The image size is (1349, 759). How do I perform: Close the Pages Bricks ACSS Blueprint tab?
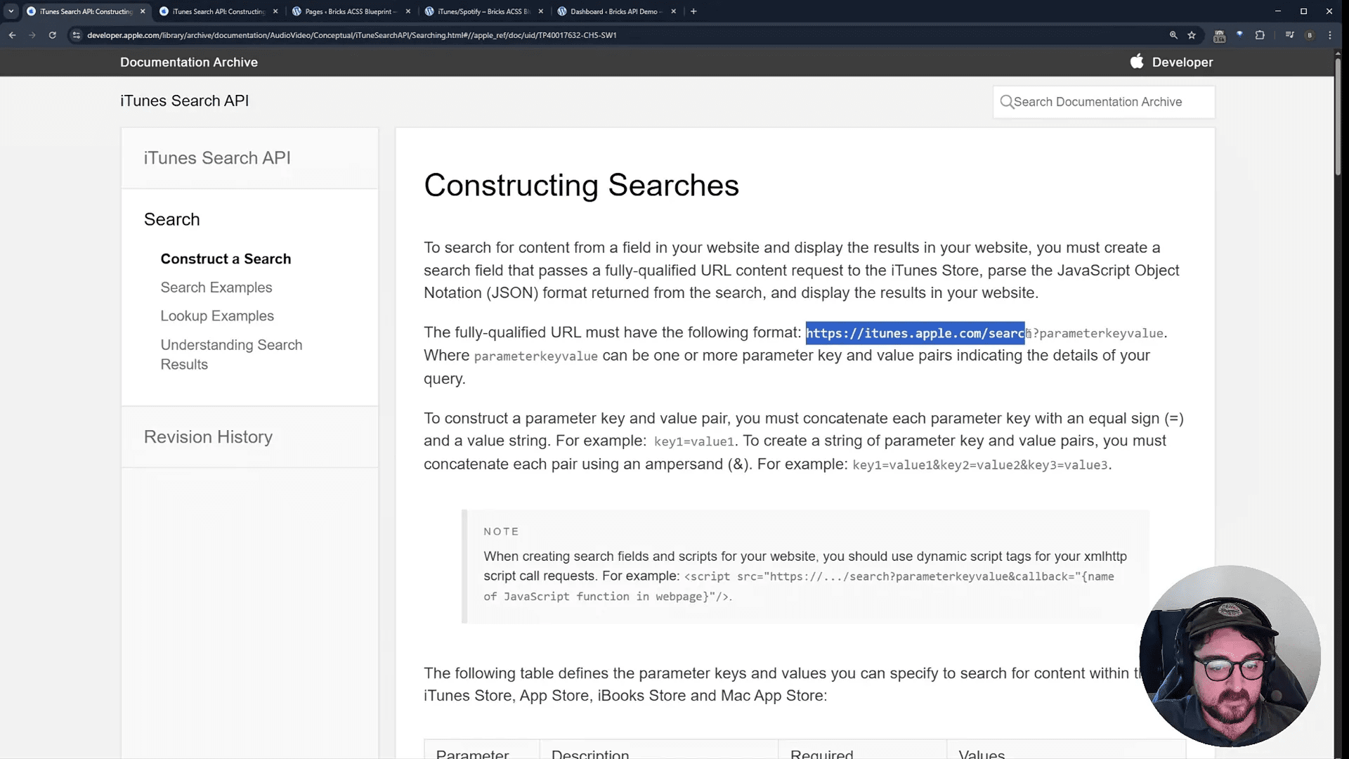[408, 11]
